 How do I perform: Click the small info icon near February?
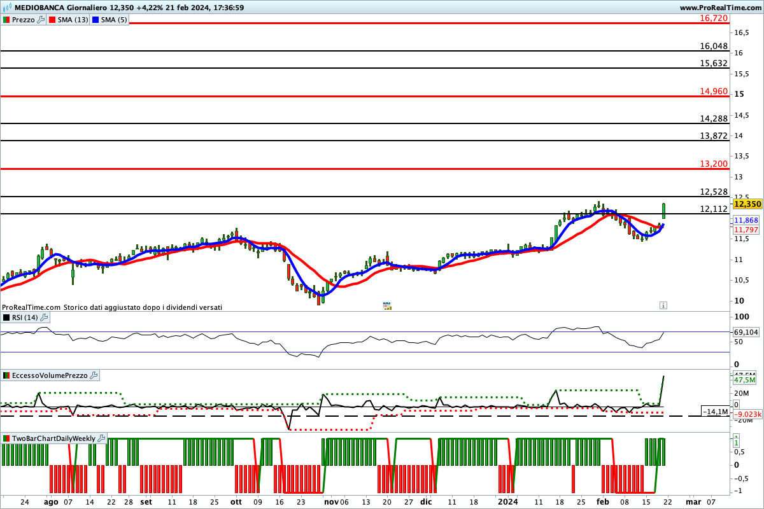663,305
